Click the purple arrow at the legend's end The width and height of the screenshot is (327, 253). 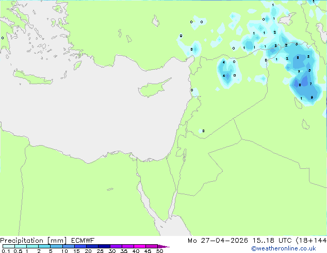pos(163,246)
